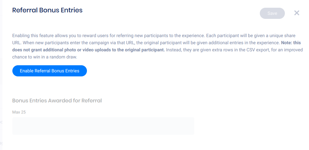This screenshot has height=150, width=309.
Task: Focus the bonus entries number input field
Action: tap(103, 126)
